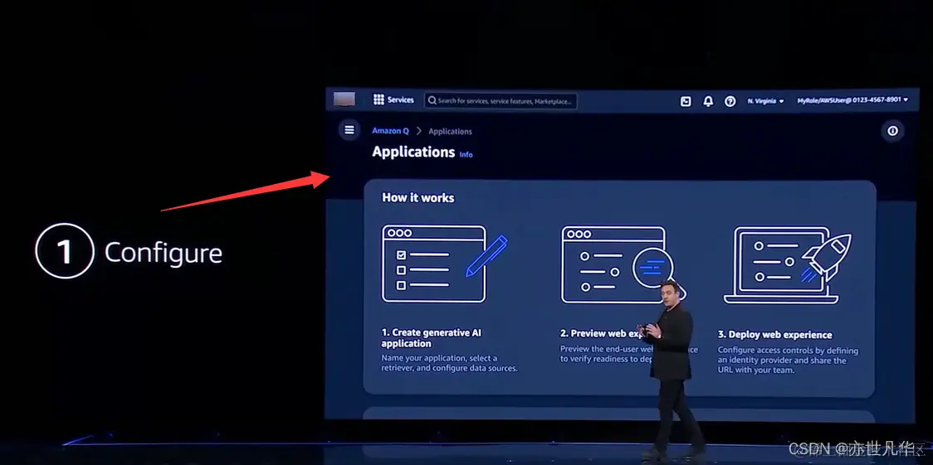Open the Info link beside Applications

[466, 154]
